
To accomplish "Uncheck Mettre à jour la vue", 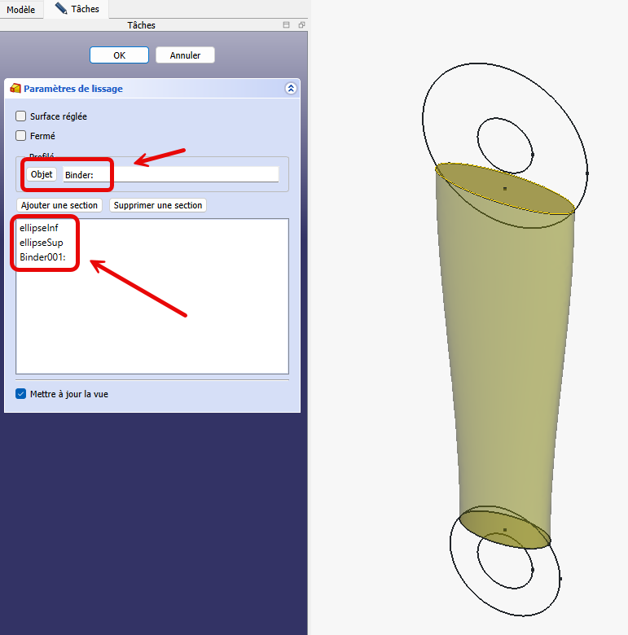I will [x=21, y=394].
